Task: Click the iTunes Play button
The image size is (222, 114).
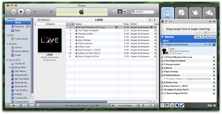Action: coord(21,12)
